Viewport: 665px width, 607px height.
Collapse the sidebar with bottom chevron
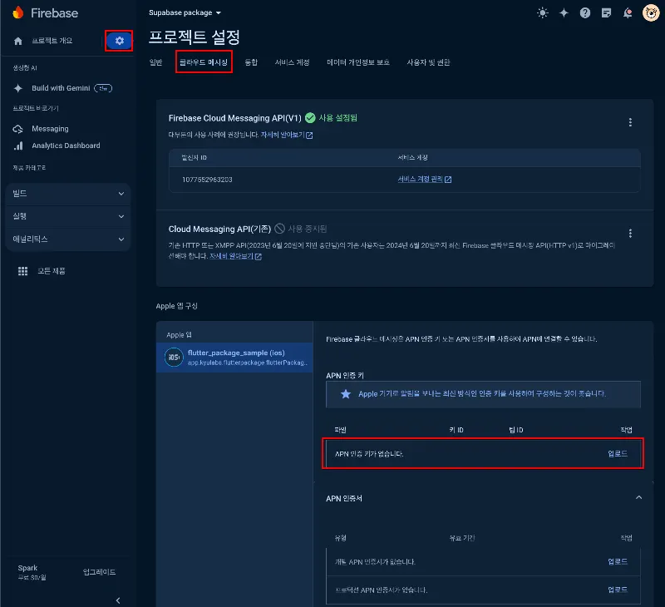118,600
